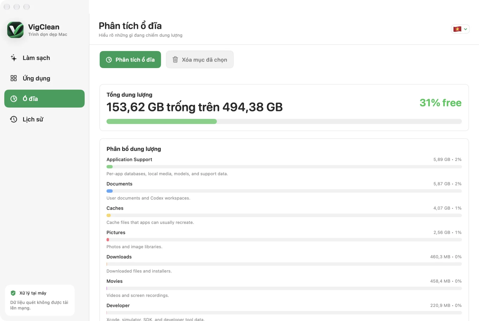Click the 153,62 GB trống trên 494,38 GB text
Viewport: 479px width, 321px height.
click(195, 107)
